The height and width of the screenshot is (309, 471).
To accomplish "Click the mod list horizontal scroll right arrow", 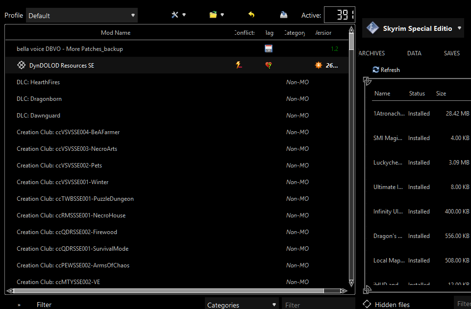I will coord(344,291).
